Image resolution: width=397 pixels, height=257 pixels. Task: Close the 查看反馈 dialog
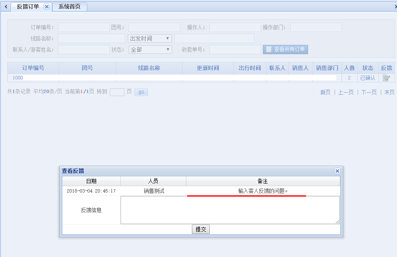(337, 171)
